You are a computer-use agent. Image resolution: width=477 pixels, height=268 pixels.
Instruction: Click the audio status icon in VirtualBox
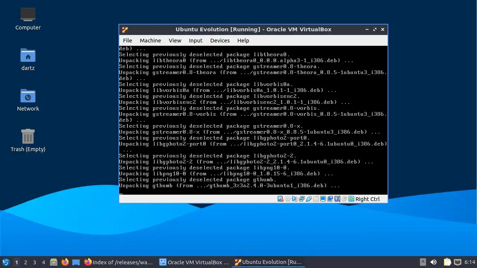point(295,199)
